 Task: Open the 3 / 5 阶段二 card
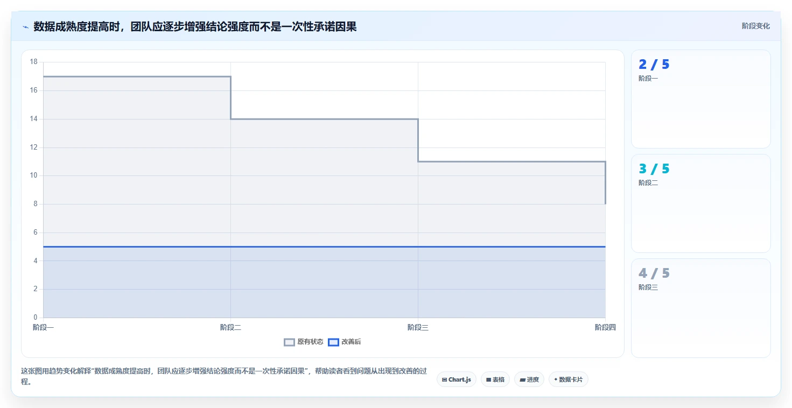click(700, 203)
